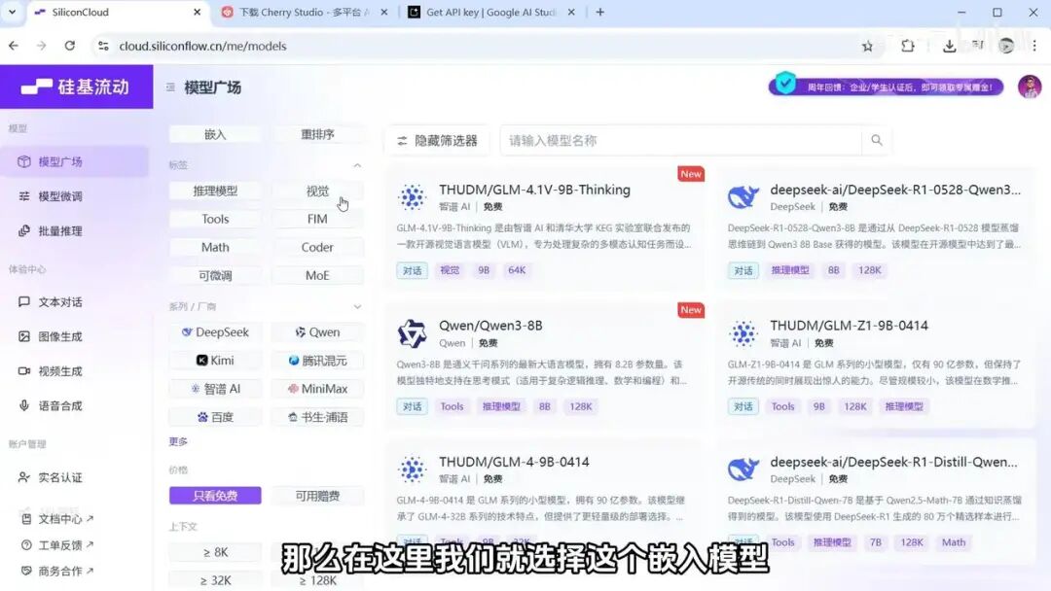Filter by 腾讯混元 vendor
1051x591 pixels.
point(317,360)
